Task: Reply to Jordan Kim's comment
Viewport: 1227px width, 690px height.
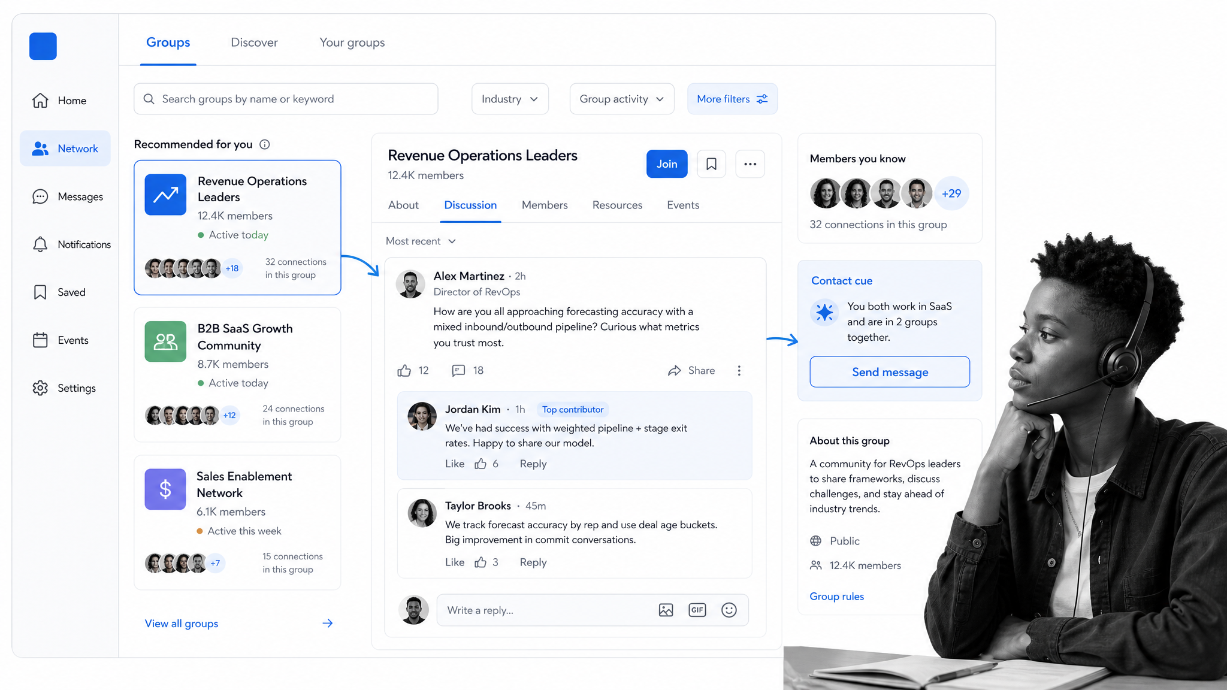Action: point(533,464)
